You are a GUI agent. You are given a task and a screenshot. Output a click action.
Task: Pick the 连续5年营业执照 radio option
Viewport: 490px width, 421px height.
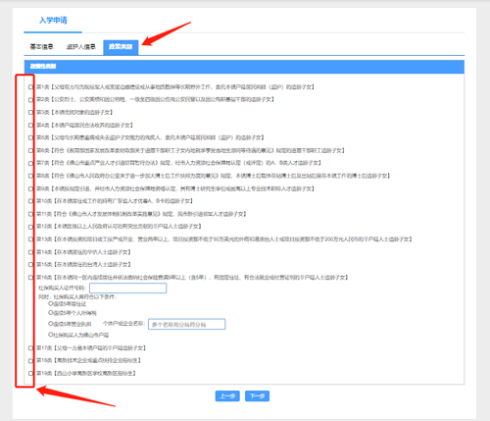(x=51, y=324)
